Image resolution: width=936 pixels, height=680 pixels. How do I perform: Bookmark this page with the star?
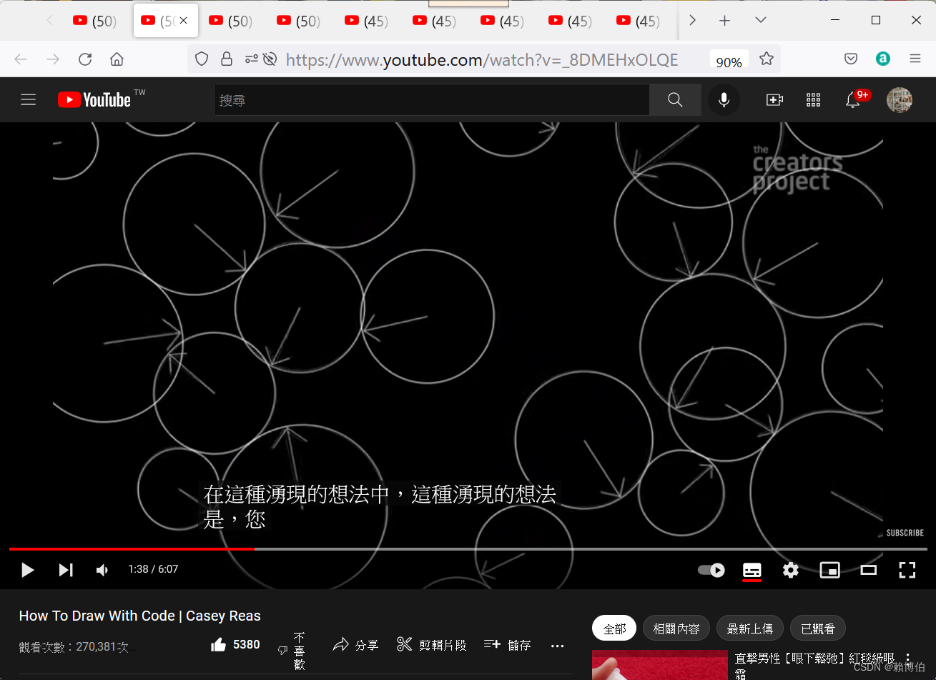tap(767, 59)
